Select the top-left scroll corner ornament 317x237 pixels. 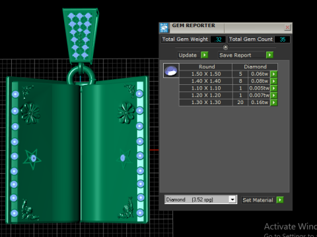(27, 92)
